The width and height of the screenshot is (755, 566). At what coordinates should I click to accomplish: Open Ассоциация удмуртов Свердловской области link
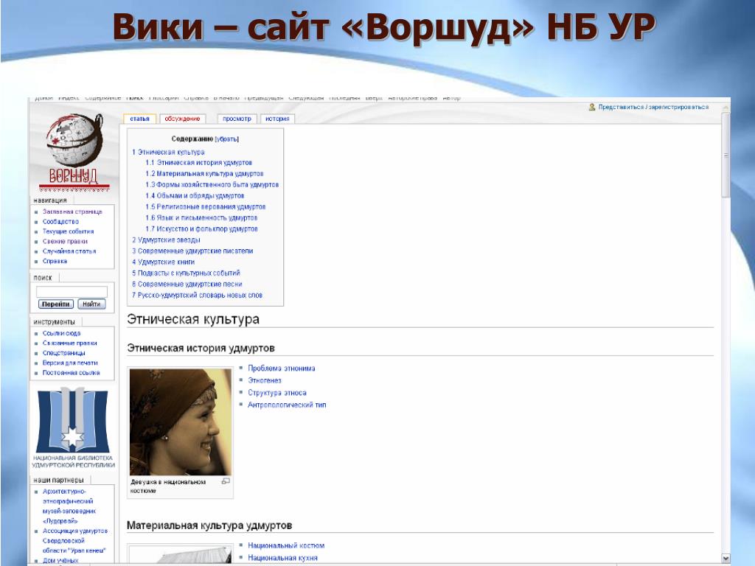pos(75,540)
